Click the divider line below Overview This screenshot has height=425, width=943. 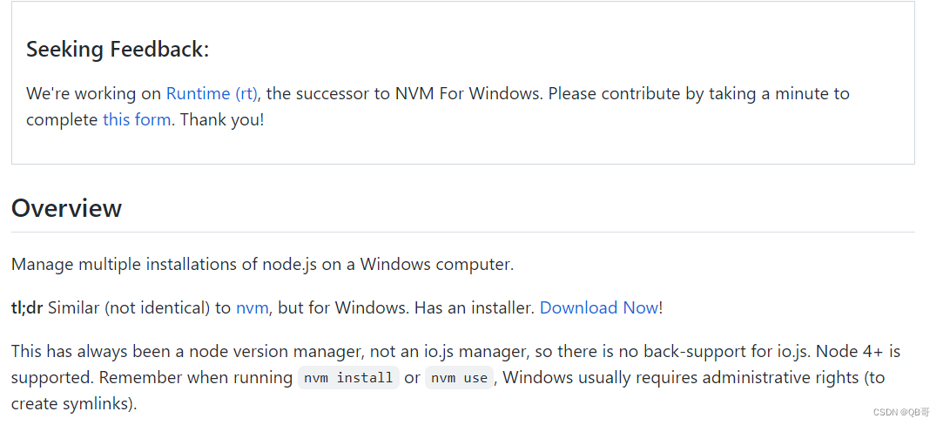pyautogui.click(x=463, y=232)
